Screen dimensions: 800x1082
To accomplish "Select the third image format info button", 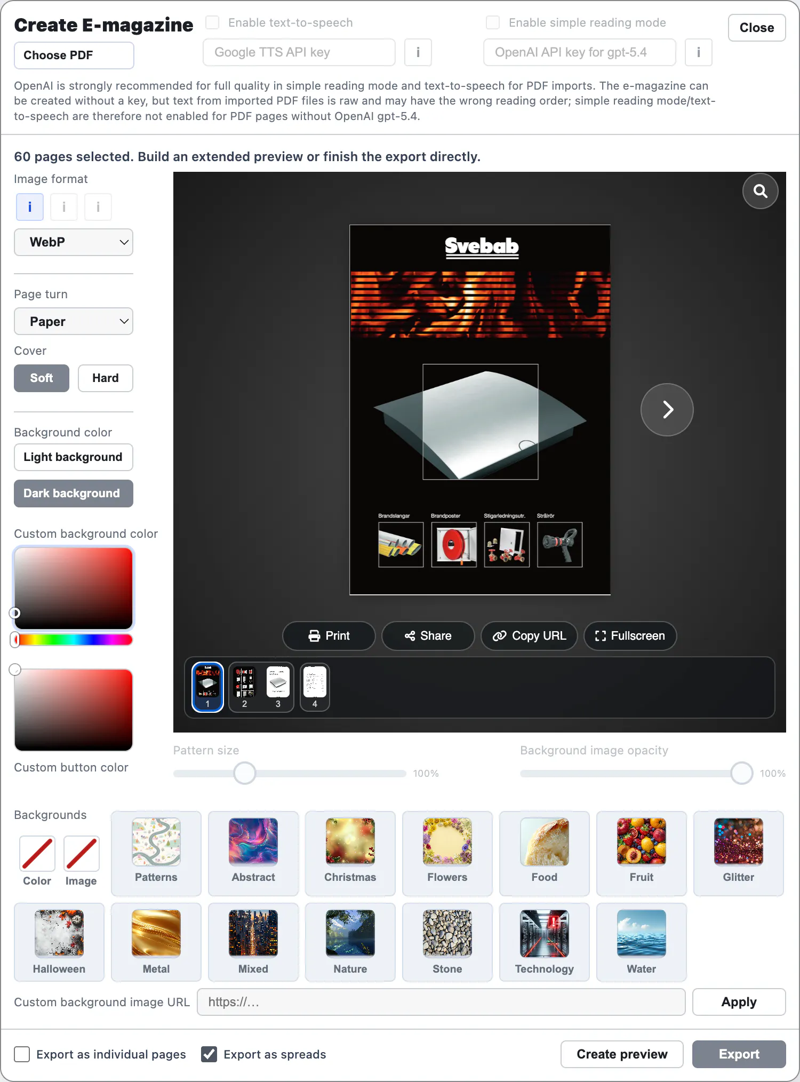I will [98, 207].
